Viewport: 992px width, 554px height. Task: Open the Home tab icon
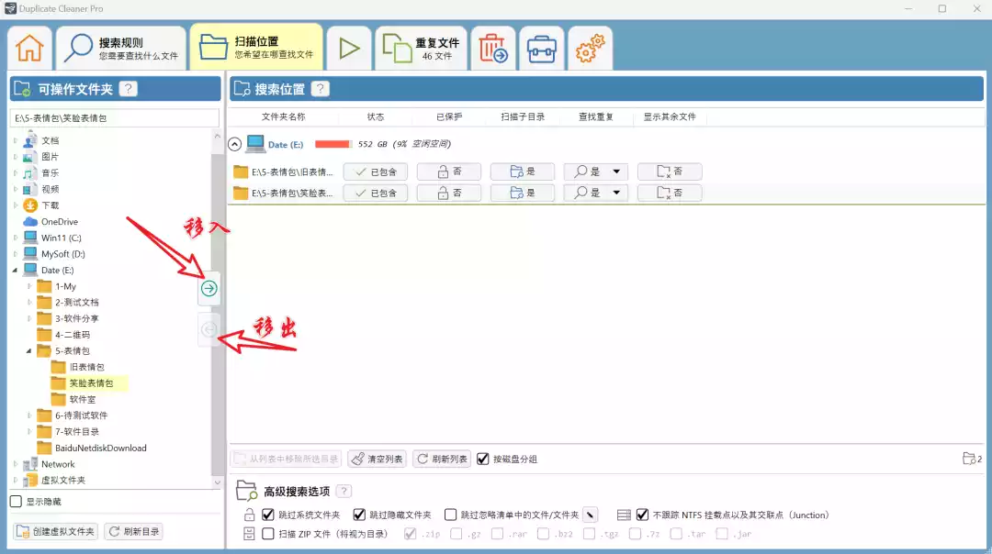pos(30,47)
